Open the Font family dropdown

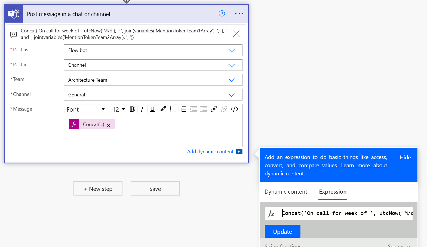86,109
